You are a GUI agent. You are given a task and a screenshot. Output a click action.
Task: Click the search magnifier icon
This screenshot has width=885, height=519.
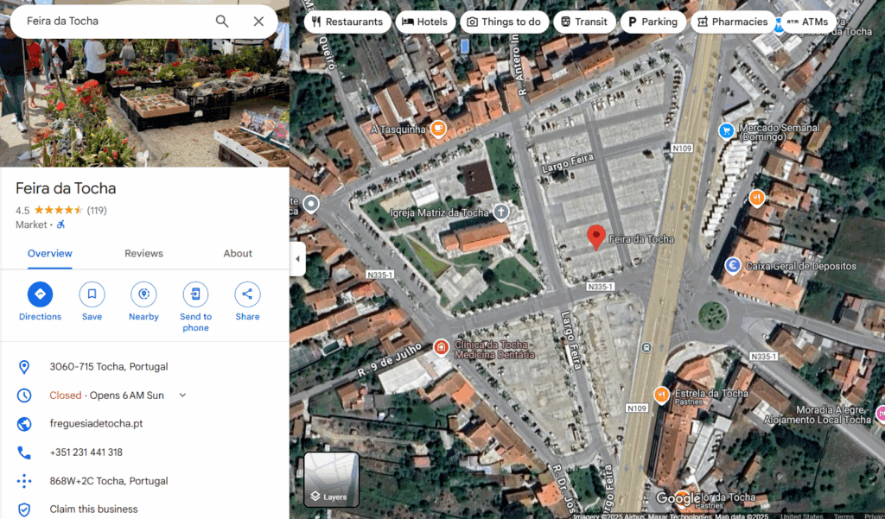(222, 22)
